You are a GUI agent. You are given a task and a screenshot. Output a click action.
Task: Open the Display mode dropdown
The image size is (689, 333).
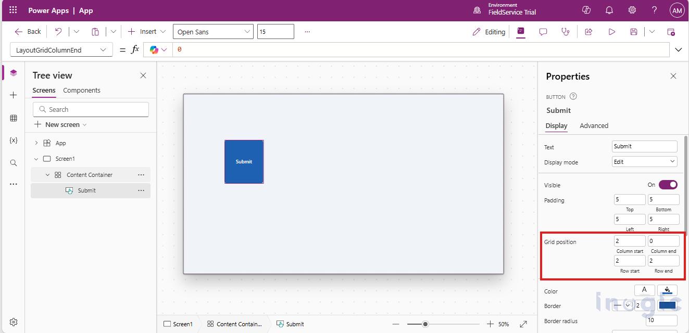(644, 162)
